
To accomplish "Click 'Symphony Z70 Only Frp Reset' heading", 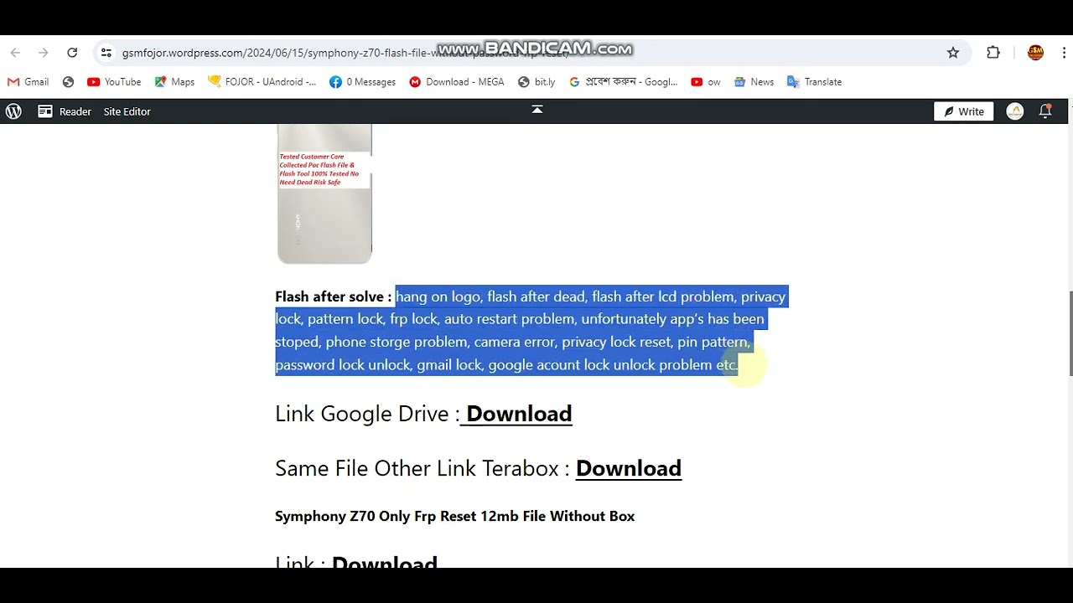I will [x=454, y=516].
